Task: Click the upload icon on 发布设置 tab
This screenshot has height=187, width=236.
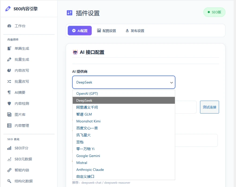Action: pyautogui.click(x=127, y=31)
